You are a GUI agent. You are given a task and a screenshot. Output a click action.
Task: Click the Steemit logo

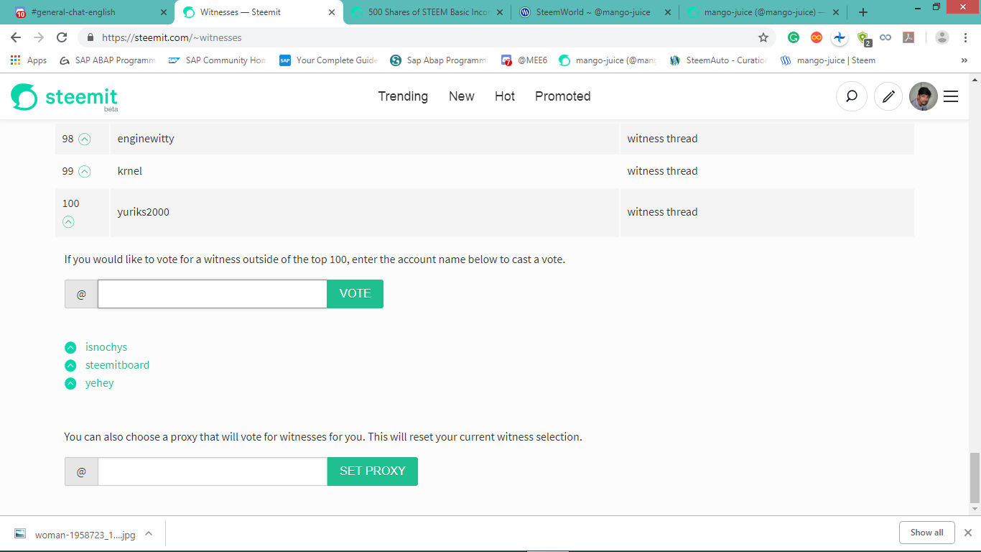pyautogui.click(x=65, y=97)
